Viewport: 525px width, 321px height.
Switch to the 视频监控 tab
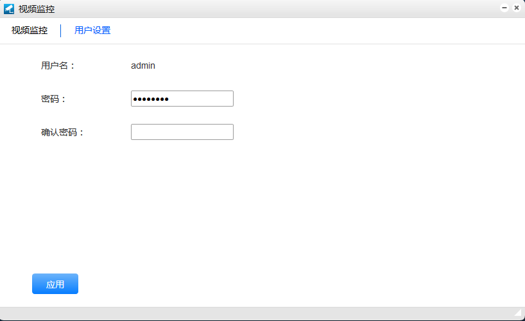tap(30, 30)
